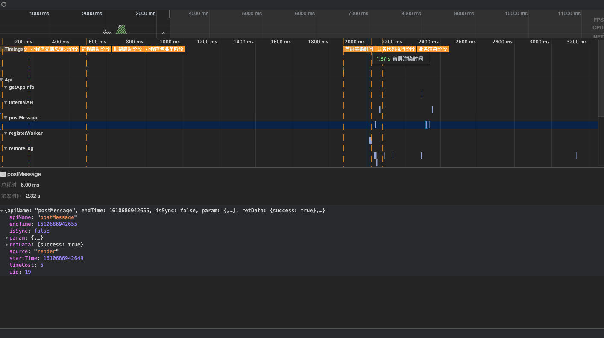Collapse the remoteLog track
Viewport: 604px width, 338px height.
6,148
